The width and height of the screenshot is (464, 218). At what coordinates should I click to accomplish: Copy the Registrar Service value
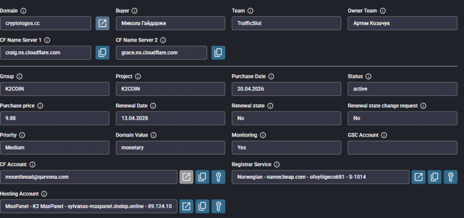pos(434,177)
